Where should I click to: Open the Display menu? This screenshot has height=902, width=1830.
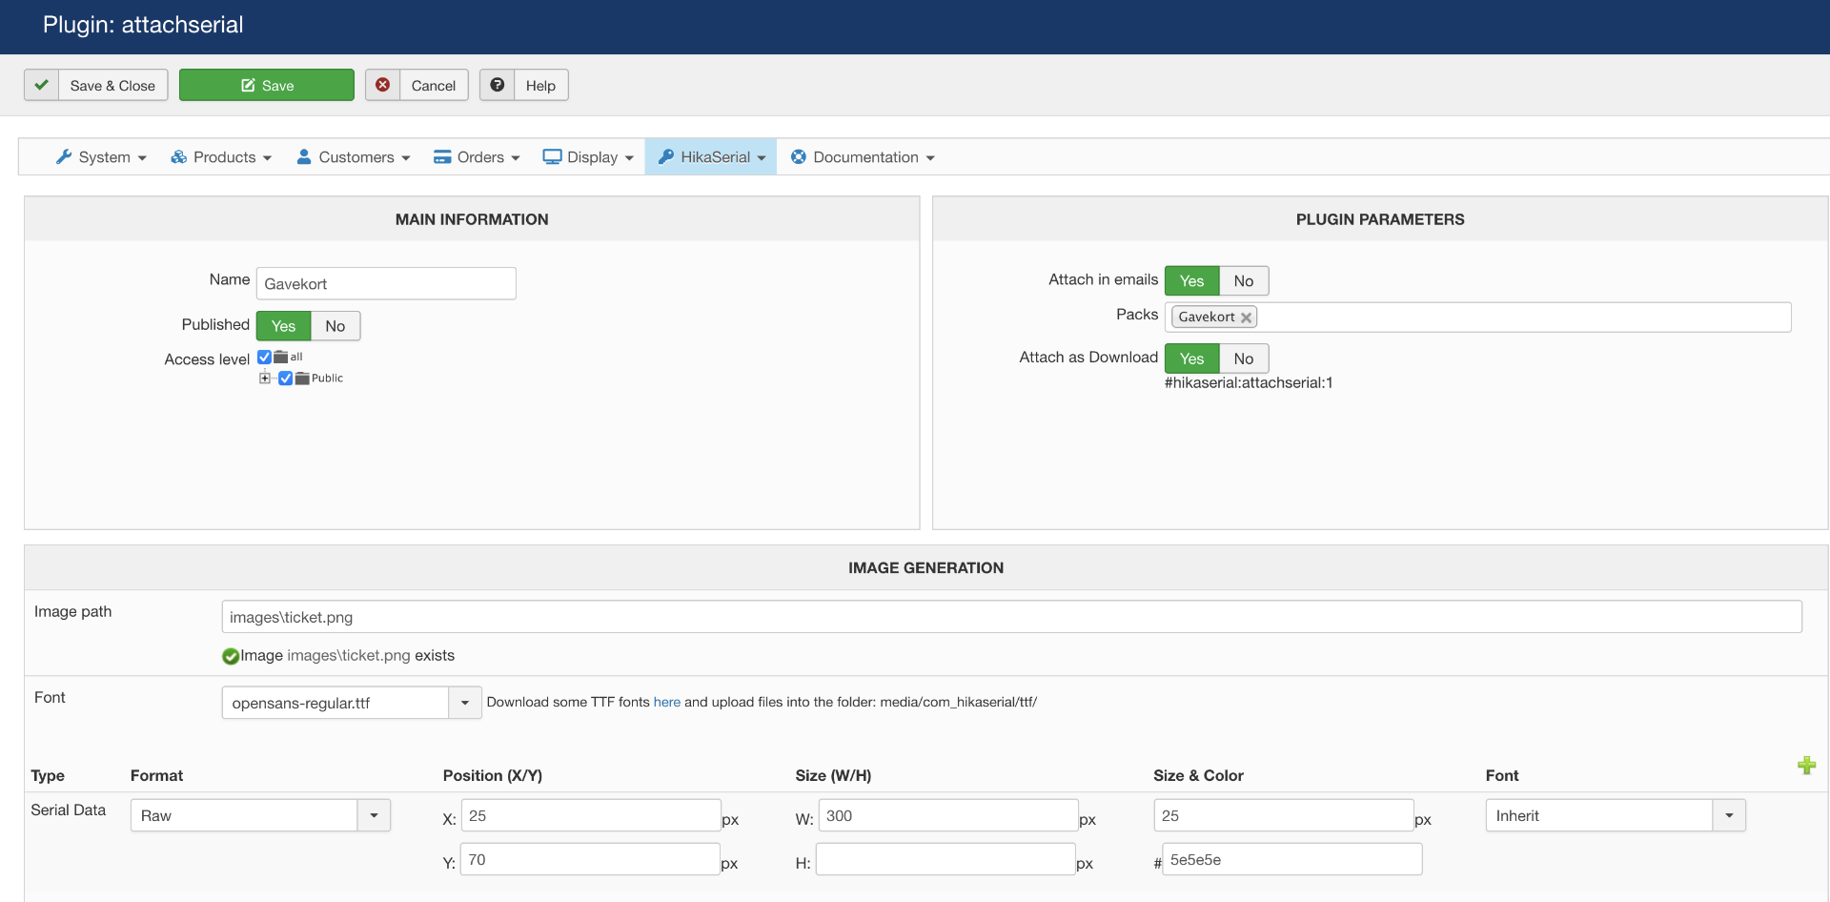coord(588,156)
